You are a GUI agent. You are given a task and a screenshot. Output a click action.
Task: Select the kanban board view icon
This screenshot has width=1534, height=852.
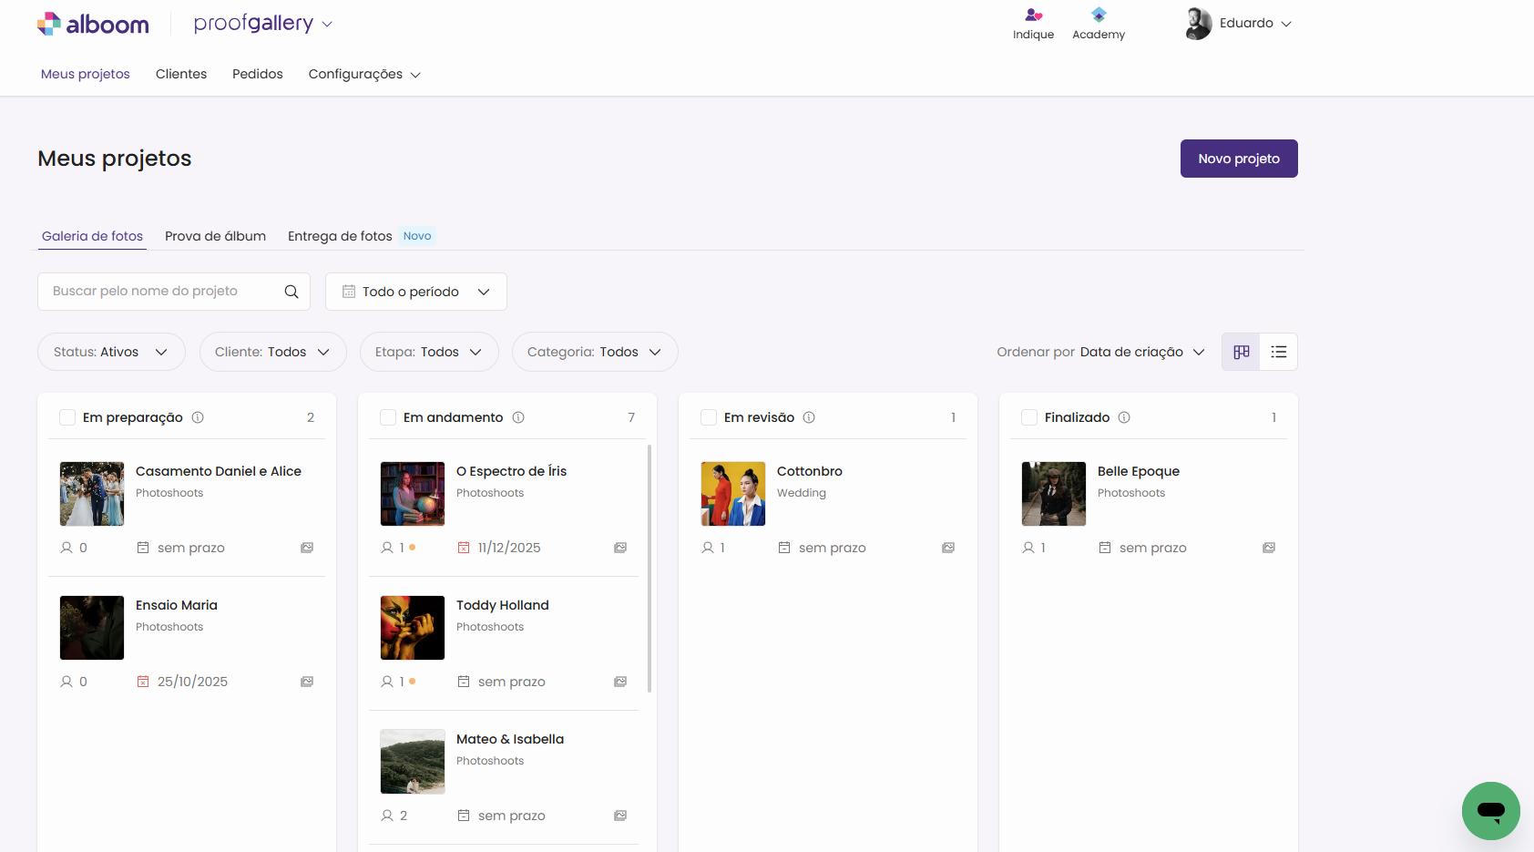(x=1241, y=352)
